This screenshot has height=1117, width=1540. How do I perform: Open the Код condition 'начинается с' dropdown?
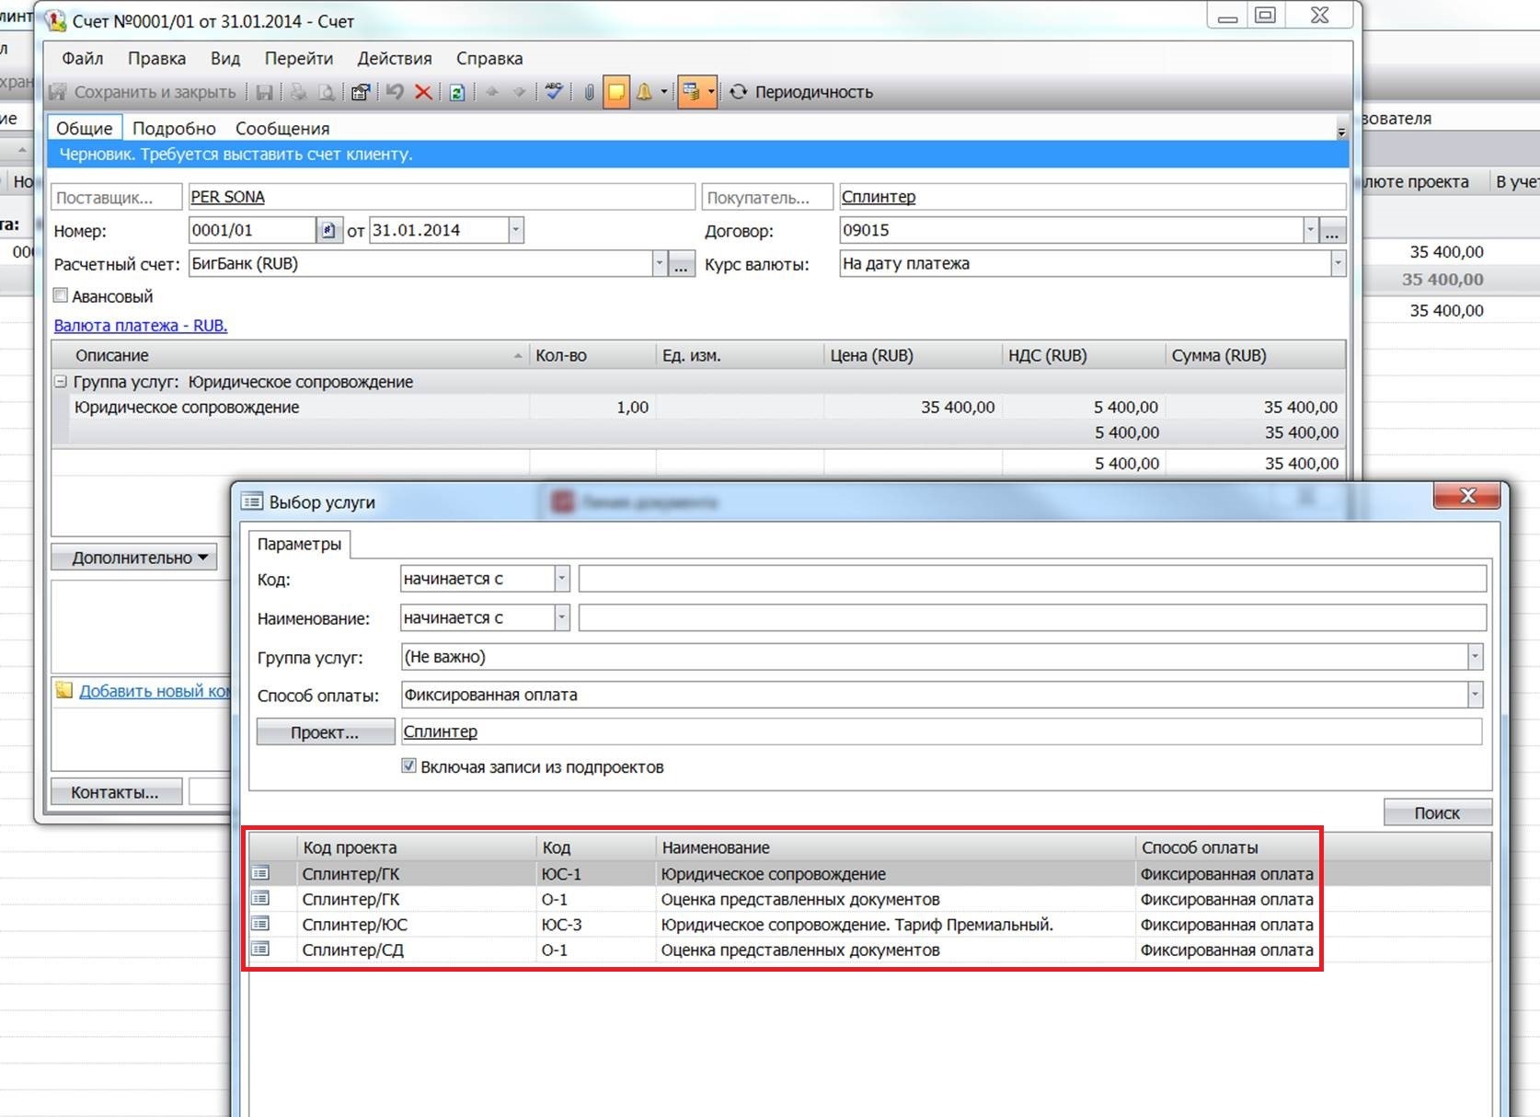[x=561, y=579]
